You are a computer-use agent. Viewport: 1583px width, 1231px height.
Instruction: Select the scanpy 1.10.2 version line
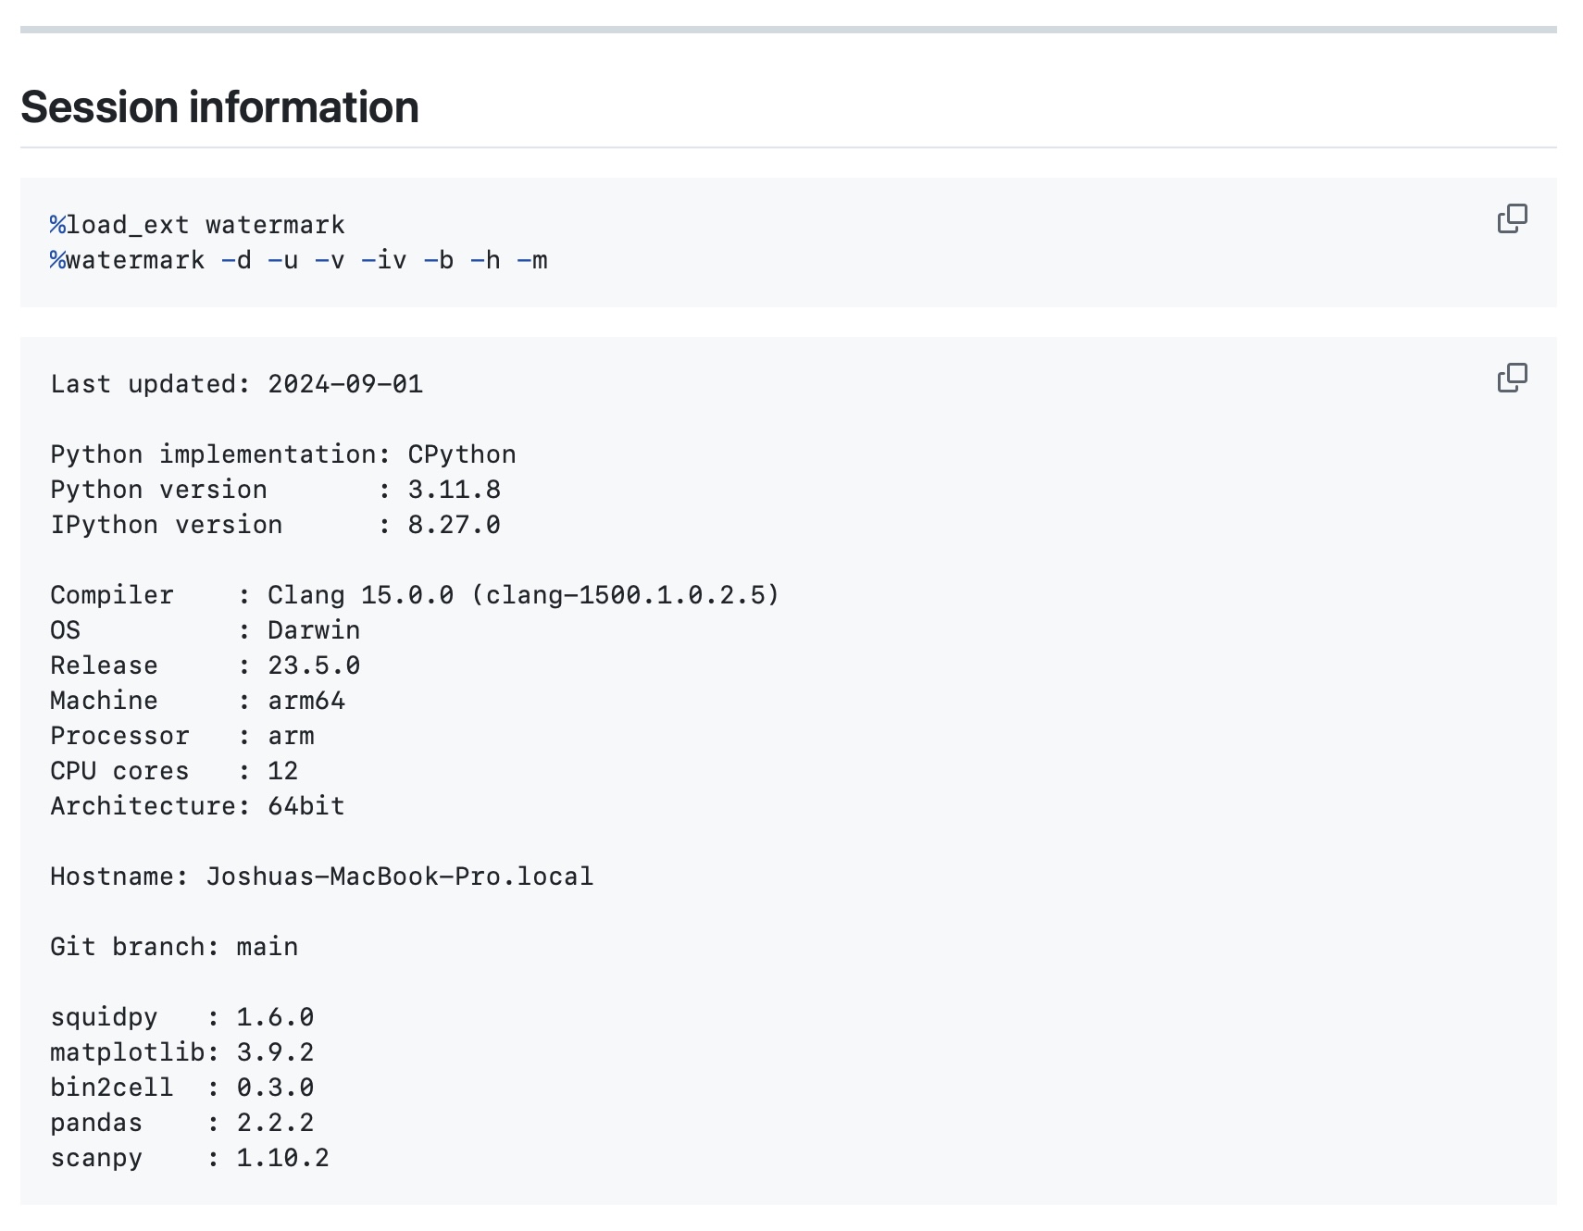tap(190, 1158)
